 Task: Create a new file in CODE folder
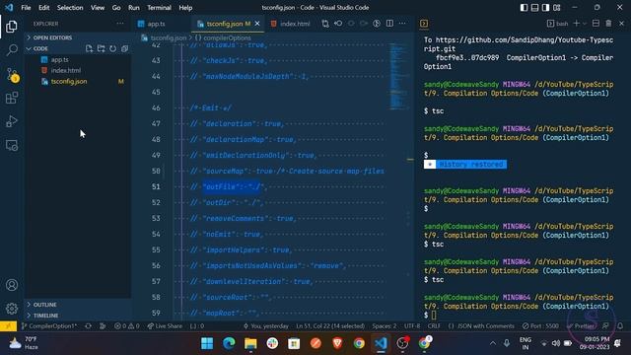tap(89, 48)
